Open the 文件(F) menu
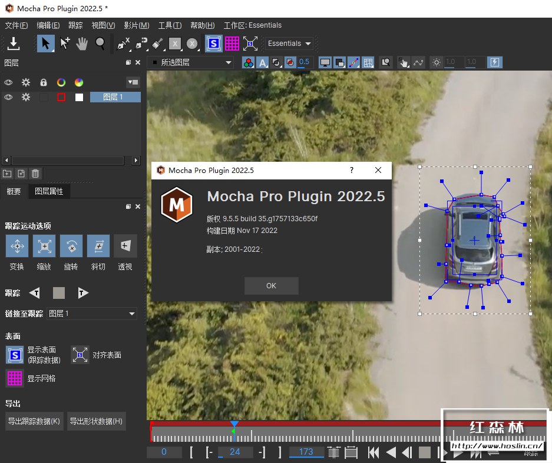The height and width of the screenshot is (463, 552). coord(16,25)
